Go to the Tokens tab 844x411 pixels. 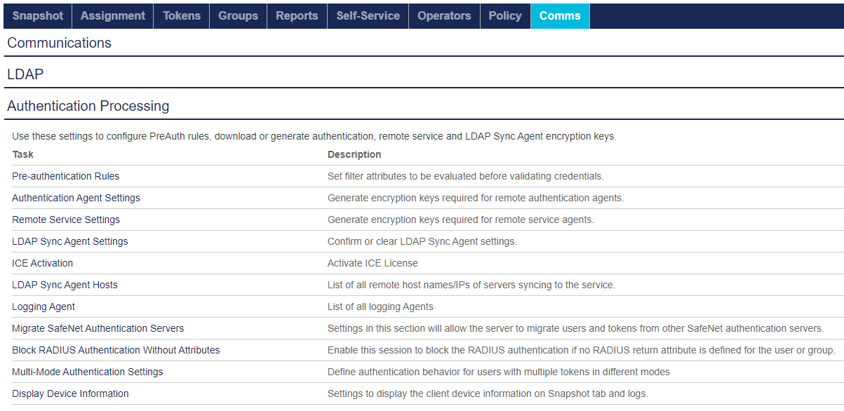coord(182,15)
